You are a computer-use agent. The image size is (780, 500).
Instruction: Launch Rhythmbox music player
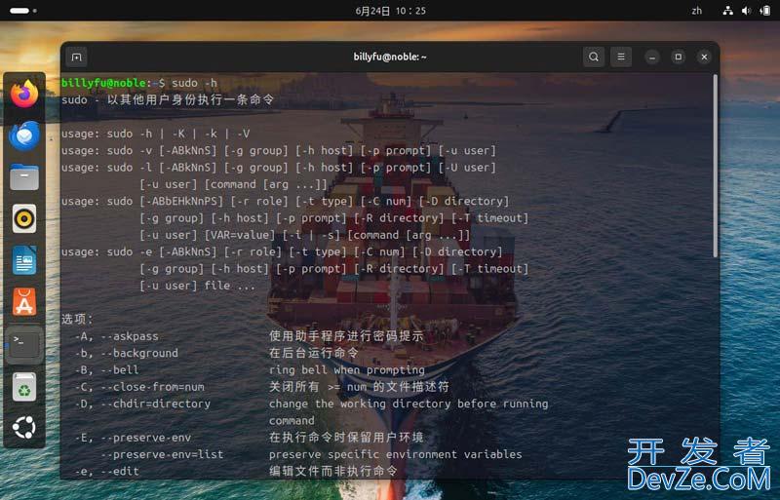24,218
